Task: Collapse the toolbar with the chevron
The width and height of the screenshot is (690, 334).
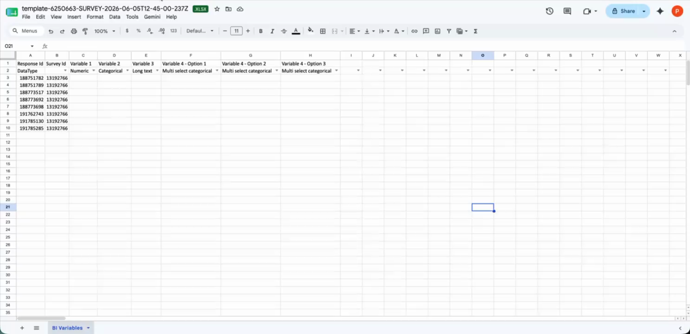Action: [674, 31]
